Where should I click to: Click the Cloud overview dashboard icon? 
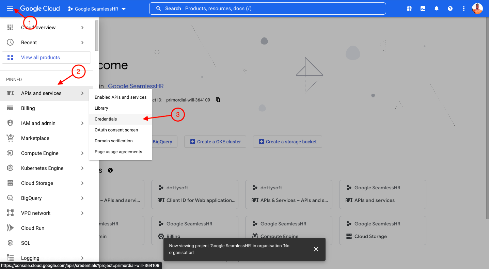tap(10, 28)
